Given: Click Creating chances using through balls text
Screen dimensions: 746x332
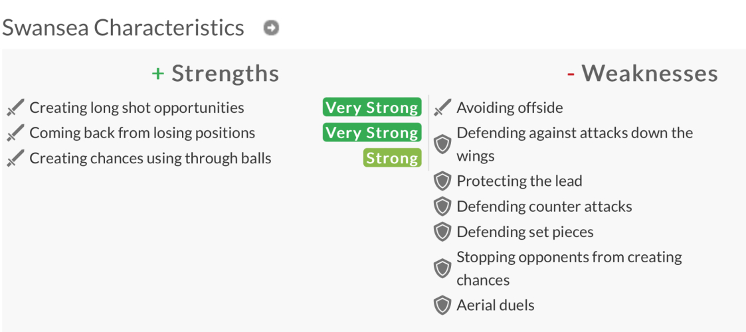Looking at the screenshot, I should tap(150, 158).
